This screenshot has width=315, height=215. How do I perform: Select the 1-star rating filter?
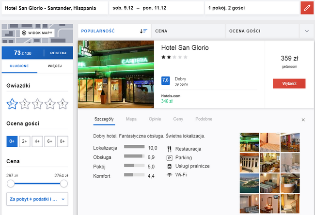[12, 103]
